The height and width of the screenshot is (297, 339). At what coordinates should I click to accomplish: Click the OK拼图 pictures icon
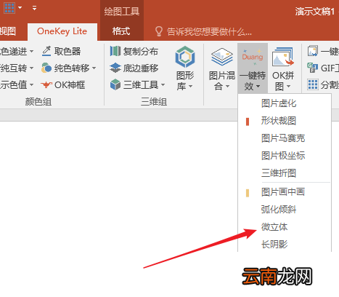click(x=283, y=57)
